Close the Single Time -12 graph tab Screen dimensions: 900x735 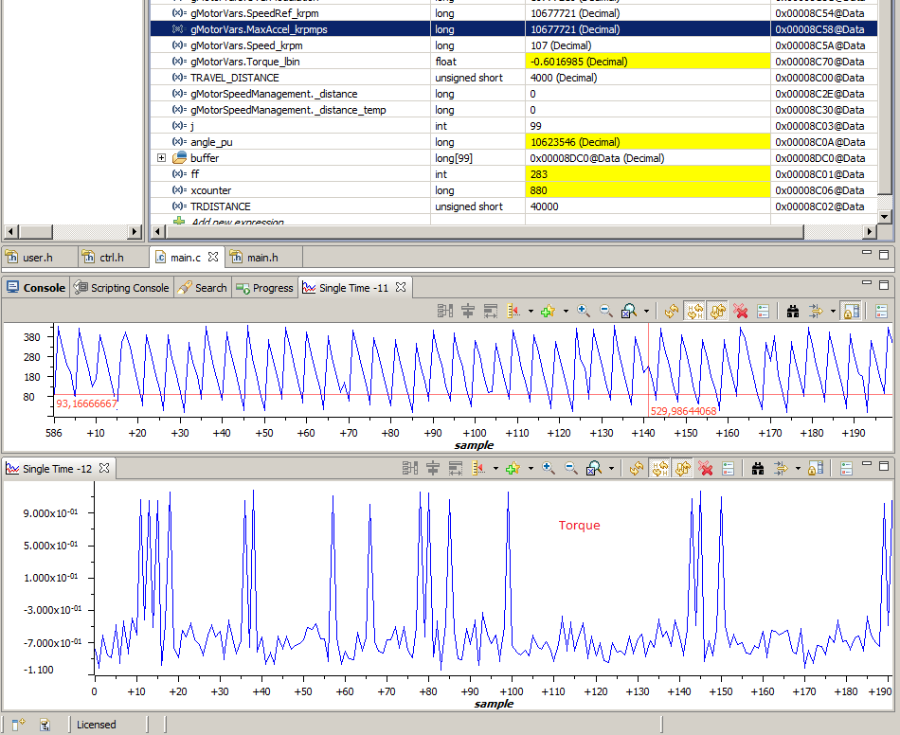105,468
